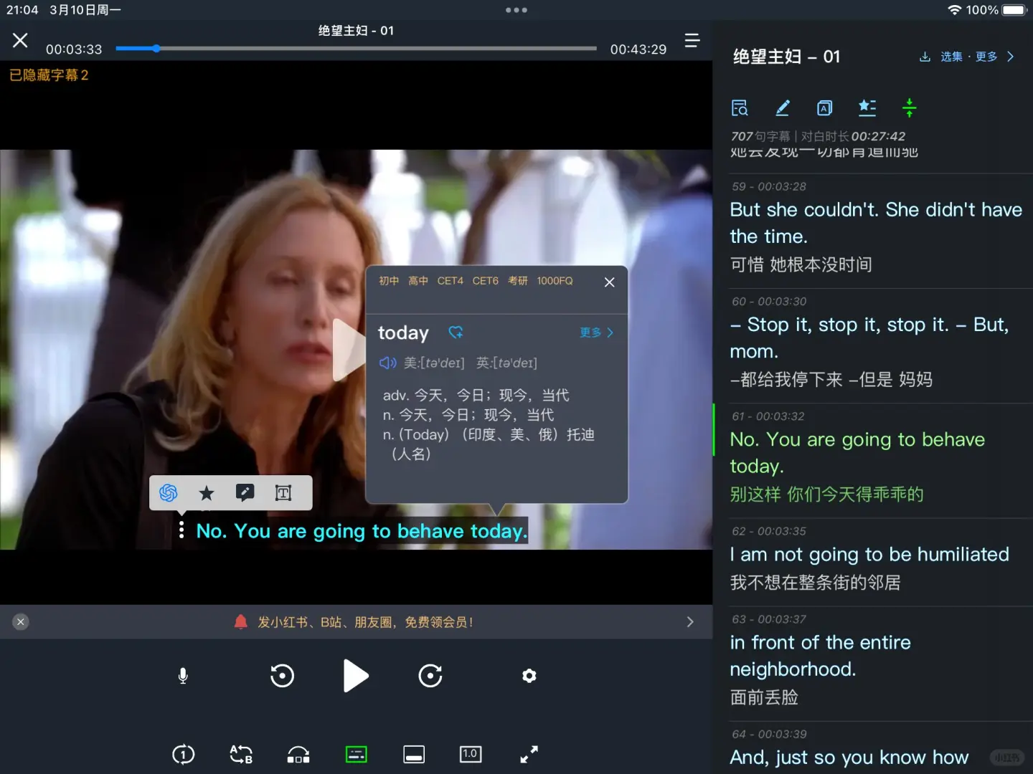Star the current subtitle as favorite
The image size is (1033, 774).
pos(207,493)
